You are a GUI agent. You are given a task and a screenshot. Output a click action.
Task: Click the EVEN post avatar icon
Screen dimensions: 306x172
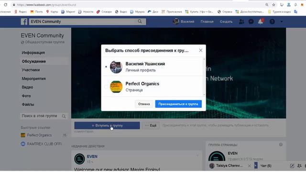pyautogui.click(x=79, y=159)
